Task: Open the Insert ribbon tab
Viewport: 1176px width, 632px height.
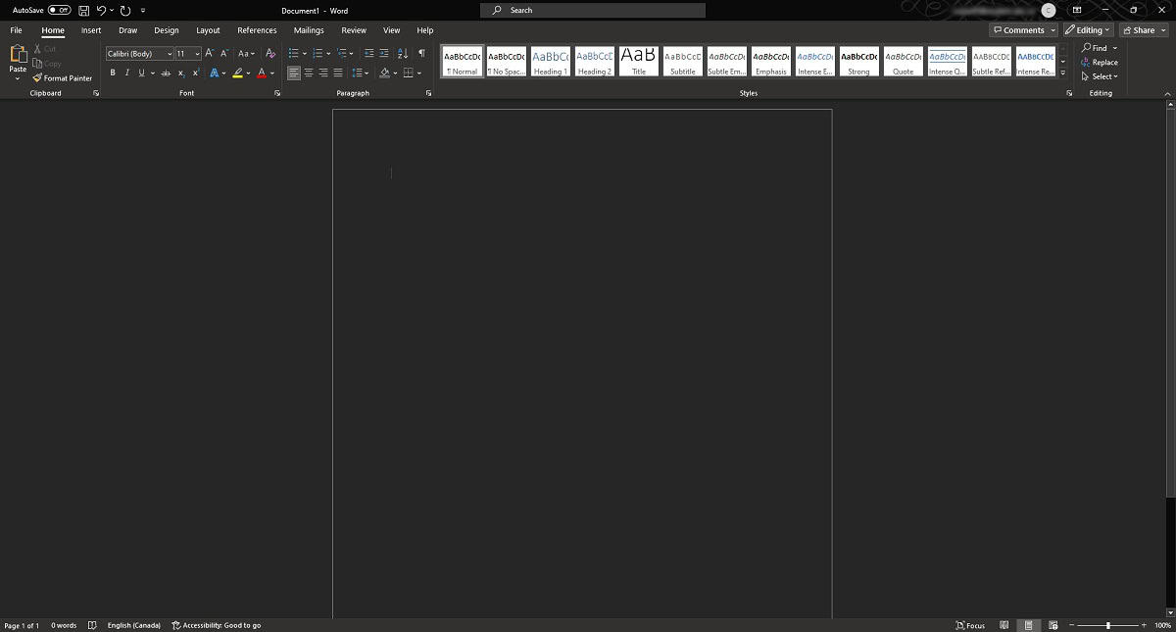Action: click(91, 30)
